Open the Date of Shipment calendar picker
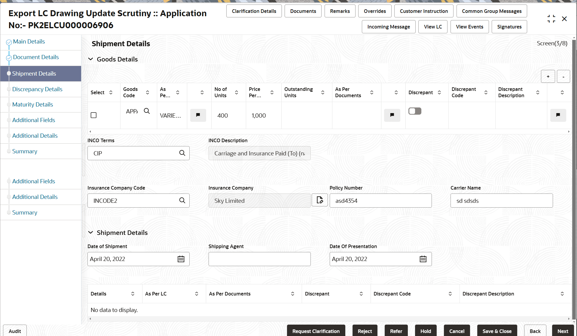The height and width of the screenshot is (336, 577). coord(181,259)
